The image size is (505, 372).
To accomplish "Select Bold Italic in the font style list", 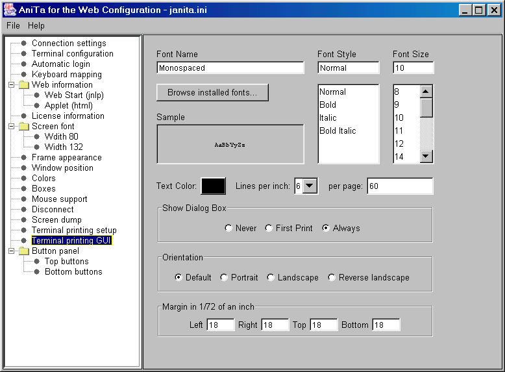I will [x=338, y=131].
